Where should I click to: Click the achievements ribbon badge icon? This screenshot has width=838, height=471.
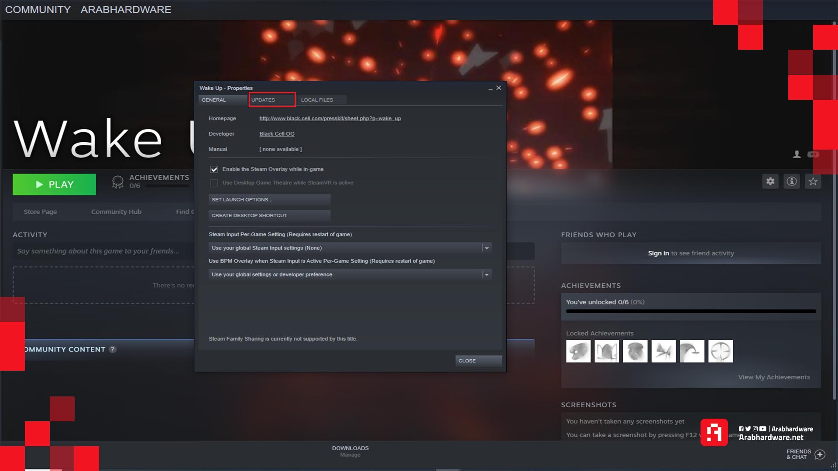tap(117, 182)
